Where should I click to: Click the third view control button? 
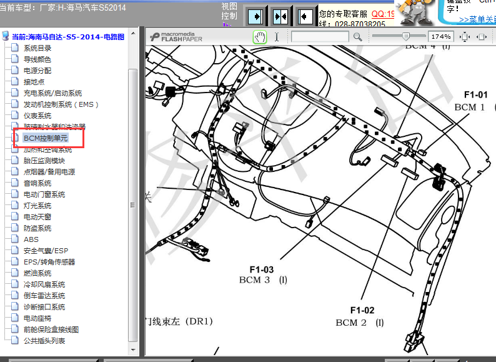(x=305, y=15)
